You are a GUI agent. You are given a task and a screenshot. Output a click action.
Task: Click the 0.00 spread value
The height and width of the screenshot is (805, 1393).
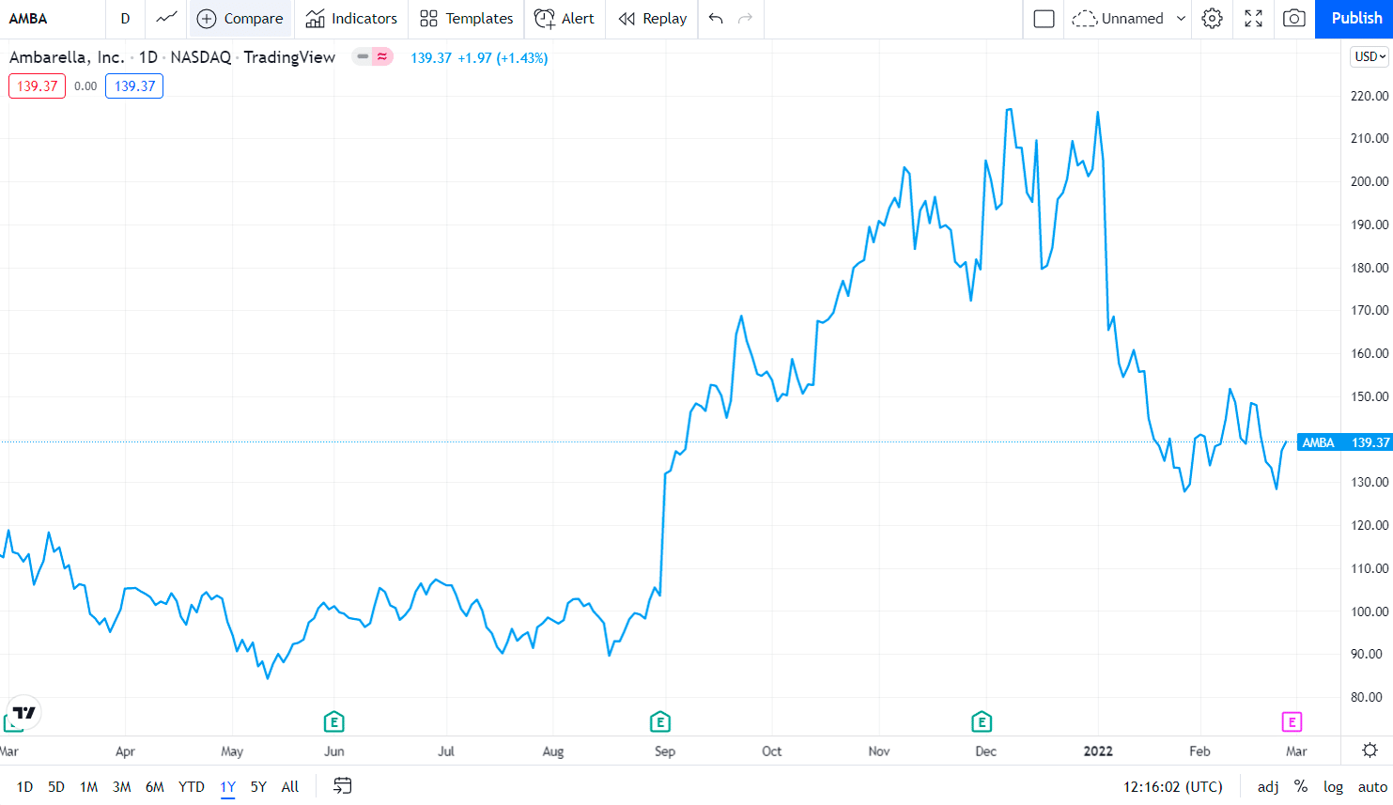coord(85,85)
